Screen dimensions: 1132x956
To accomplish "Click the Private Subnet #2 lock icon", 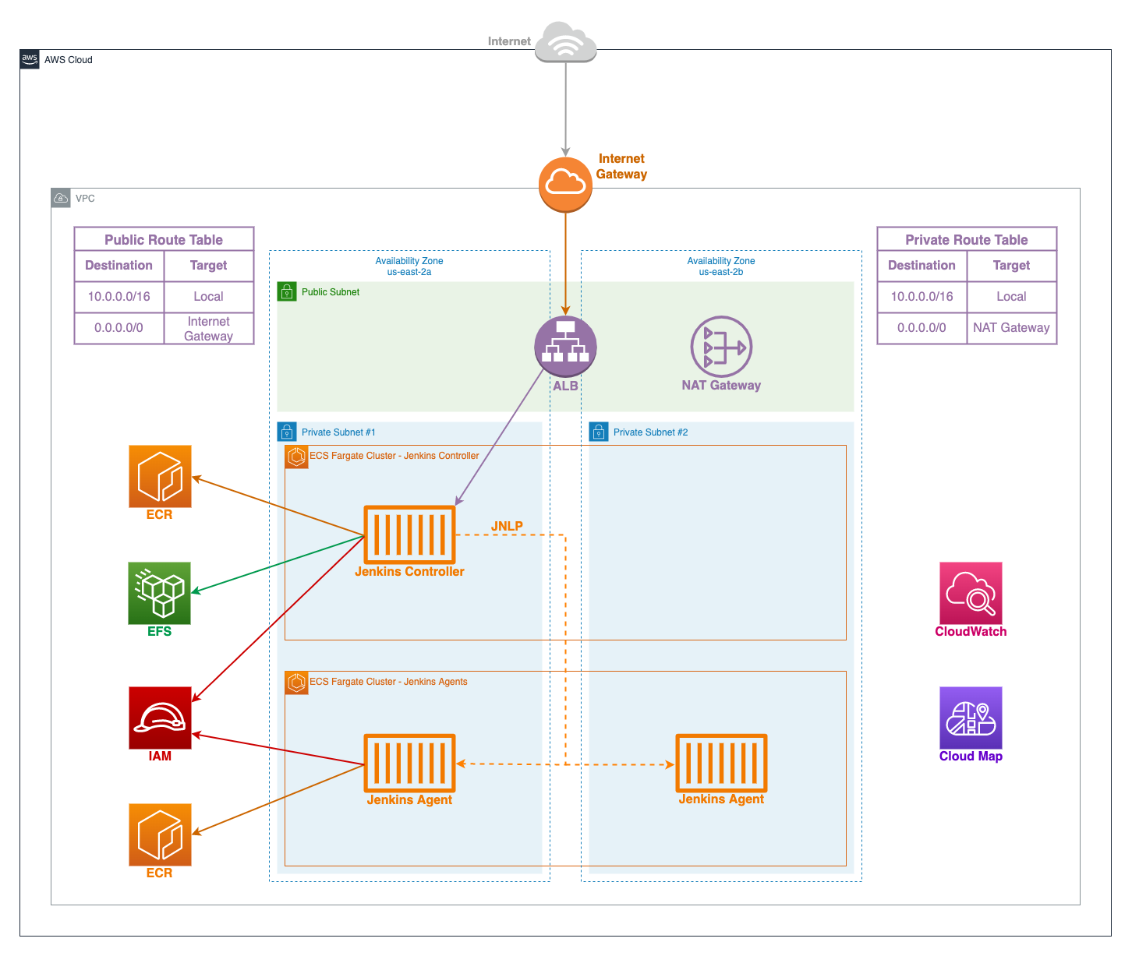I will coord(599,432).
